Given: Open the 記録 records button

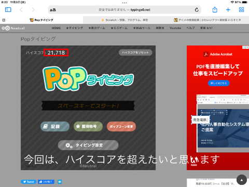Looking at the screenshot, I should pyautogui.click(x=55, y=126).
